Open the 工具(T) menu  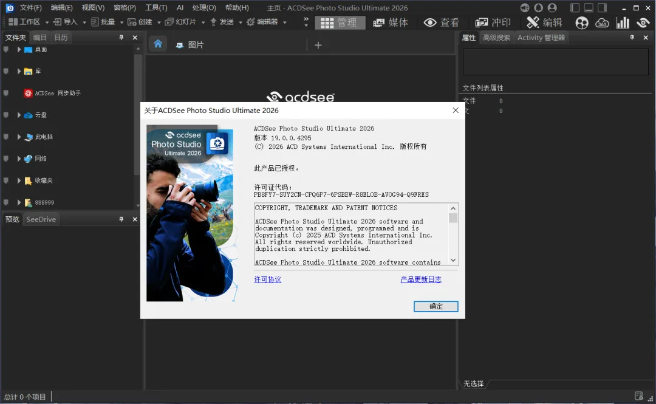(156, 7)
